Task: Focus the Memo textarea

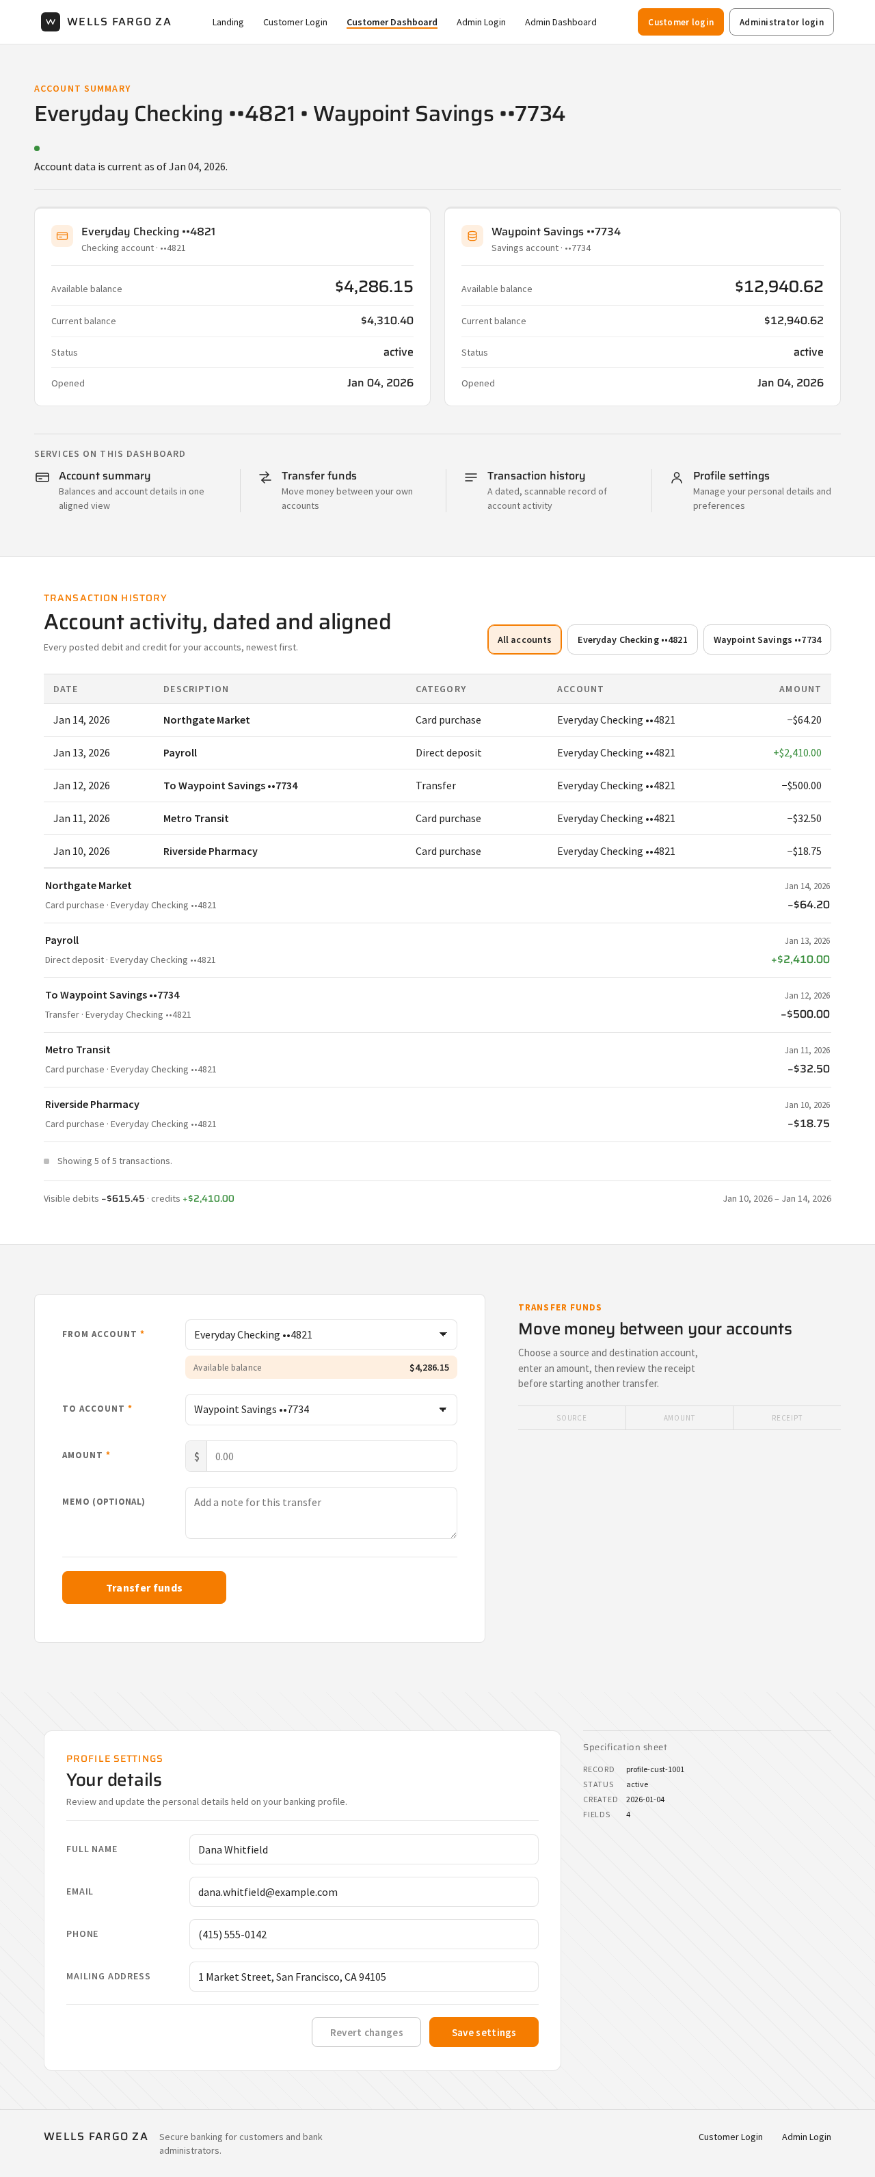Action: (321, 1513)
